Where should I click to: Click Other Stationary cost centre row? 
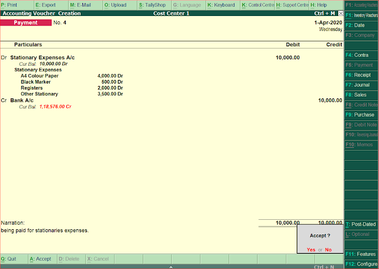(40, 94)
